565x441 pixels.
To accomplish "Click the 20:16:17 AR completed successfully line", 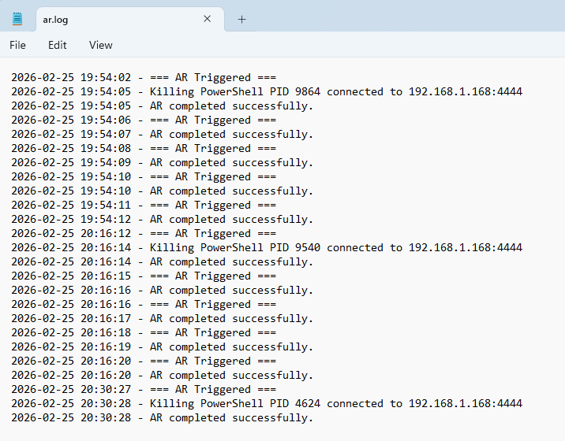I will (x=162, y=319).
